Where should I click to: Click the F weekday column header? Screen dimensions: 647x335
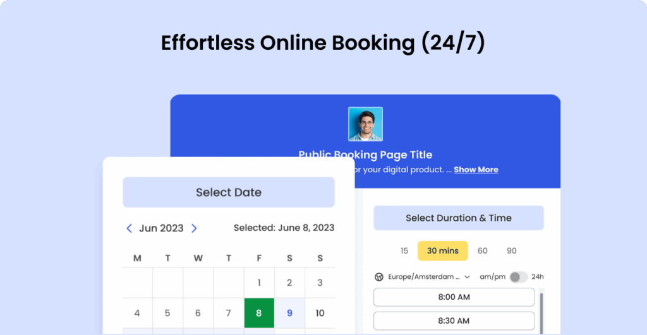(259, 259)
